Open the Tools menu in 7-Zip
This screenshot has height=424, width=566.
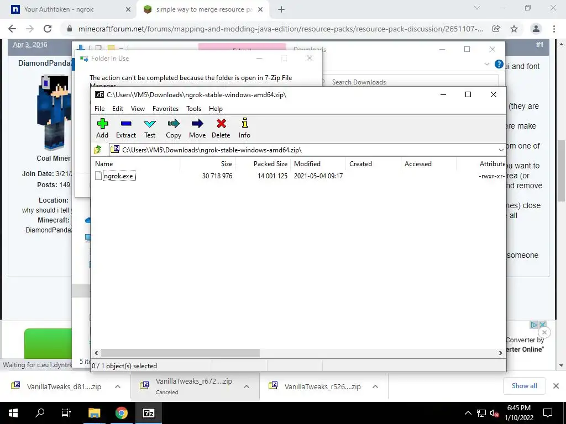point(193,109)
